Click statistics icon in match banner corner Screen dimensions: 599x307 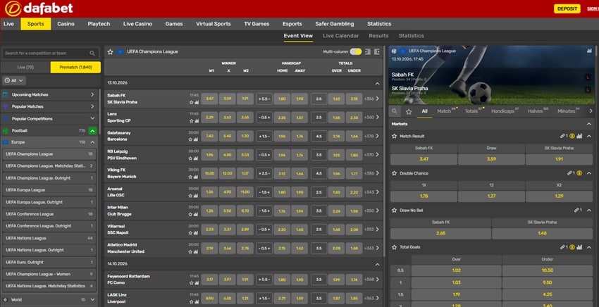pos(589,51)
